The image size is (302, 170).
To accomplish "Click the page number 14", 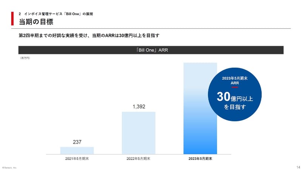I will click(298, 167).
